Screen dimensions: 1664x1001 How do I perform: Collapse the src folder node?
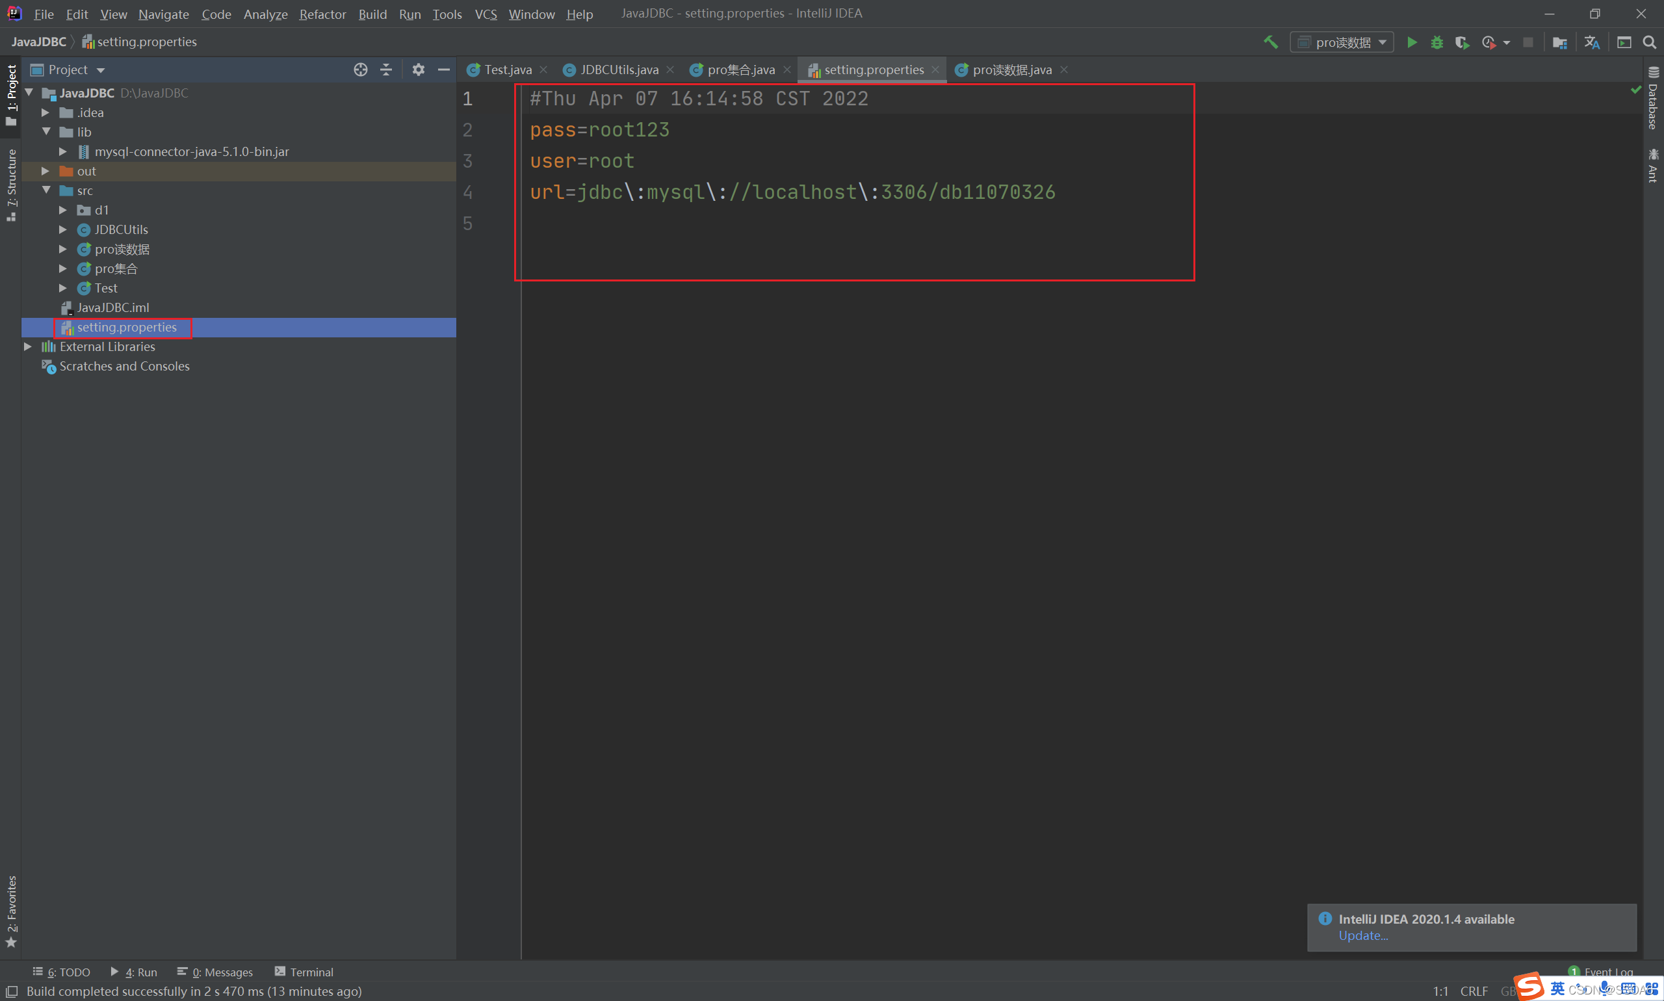pyautogui.click(x=46, y=190)
